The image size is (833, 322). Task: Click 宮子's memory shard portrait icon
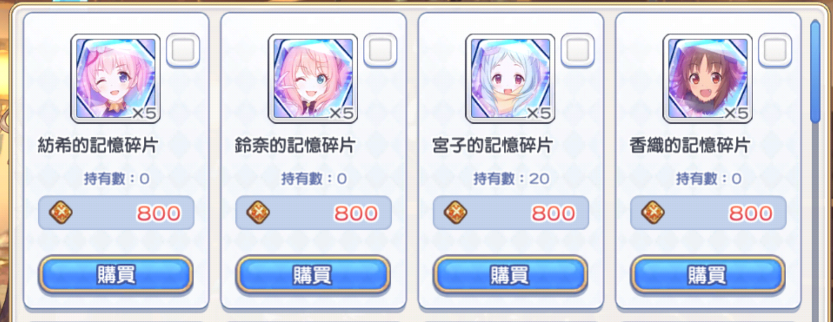[510, 79]
